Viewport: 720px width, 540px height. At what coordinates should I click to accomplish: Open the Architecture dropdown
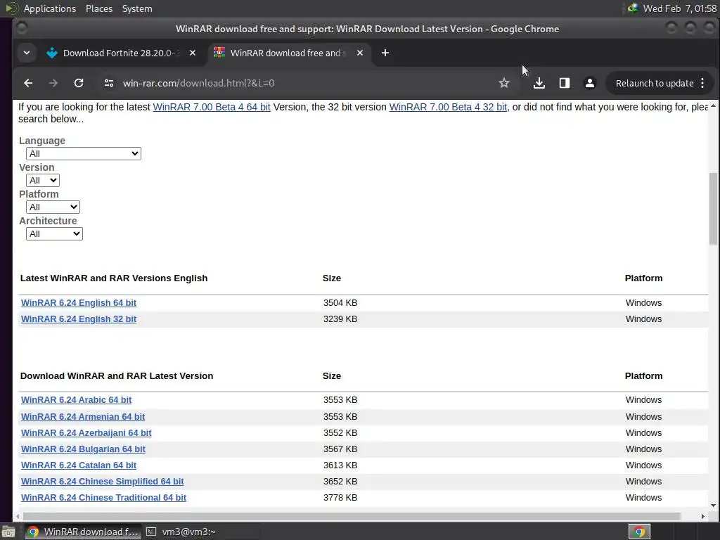coord(54,233)
